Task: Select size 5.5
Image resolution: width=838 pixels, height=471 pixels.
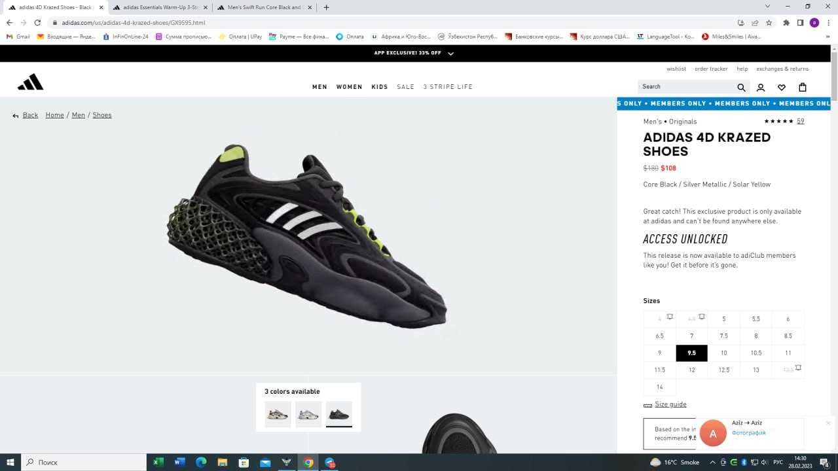Action: coord(756,319)
